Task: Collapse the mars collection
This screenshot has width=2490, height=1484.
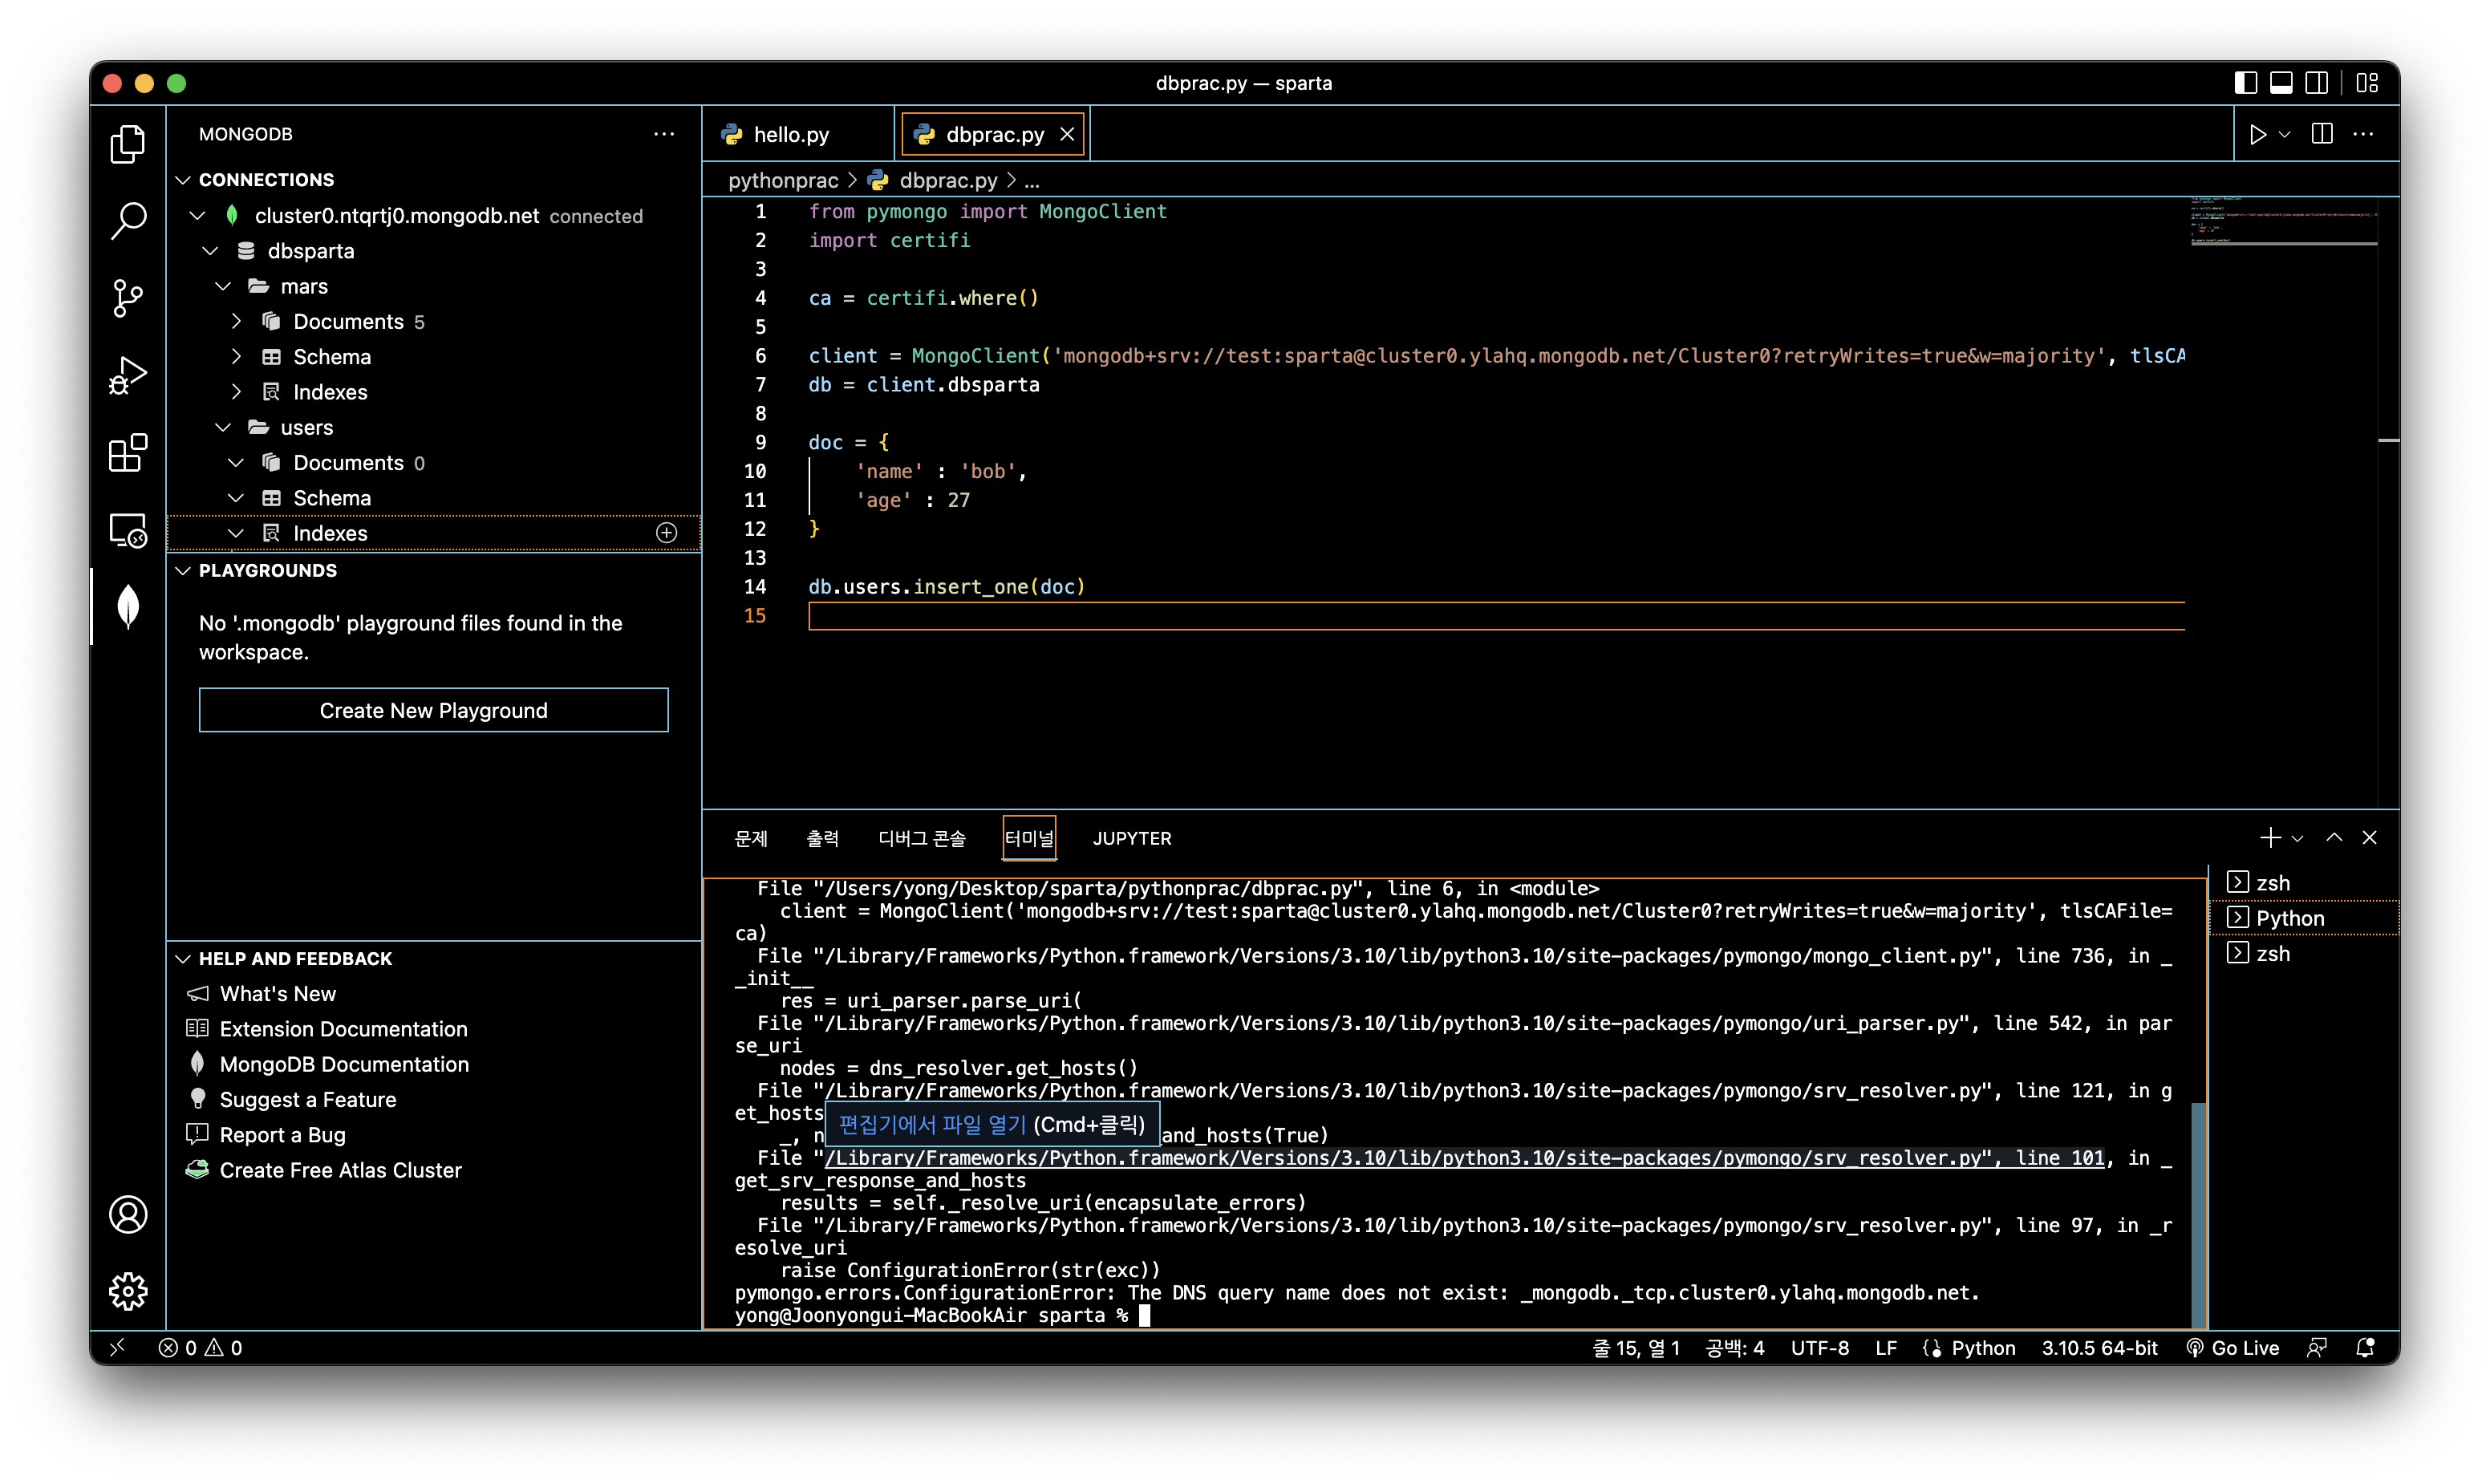Action: pos(223,287)
